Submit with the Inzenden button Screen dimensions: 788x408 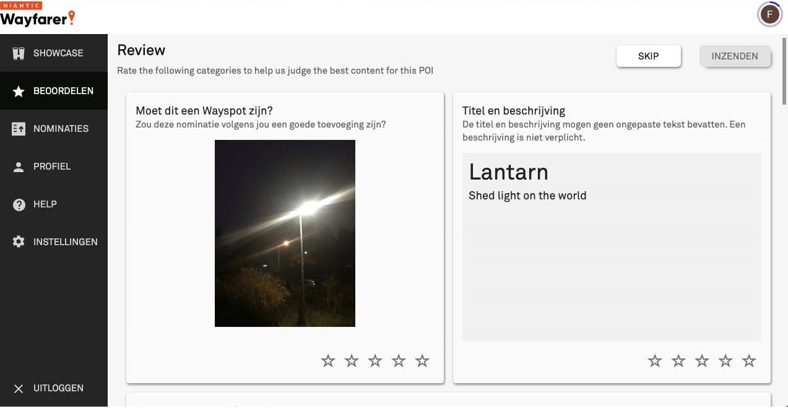coord(735,56)
